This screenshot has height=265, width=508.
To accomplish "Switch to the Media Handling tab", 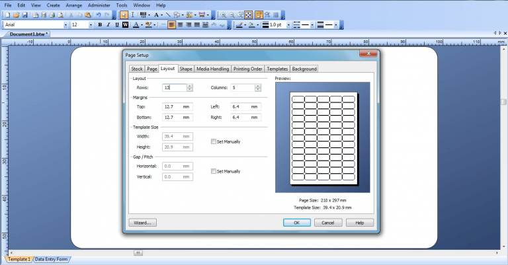I will 212,69.
